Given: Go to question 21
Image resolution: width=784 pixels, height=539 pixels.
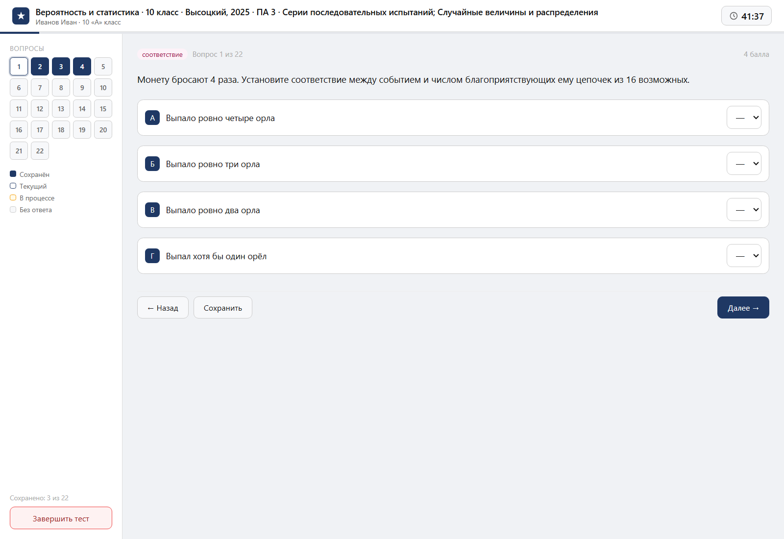Looking at the screenshot, I should click(19, 151).
